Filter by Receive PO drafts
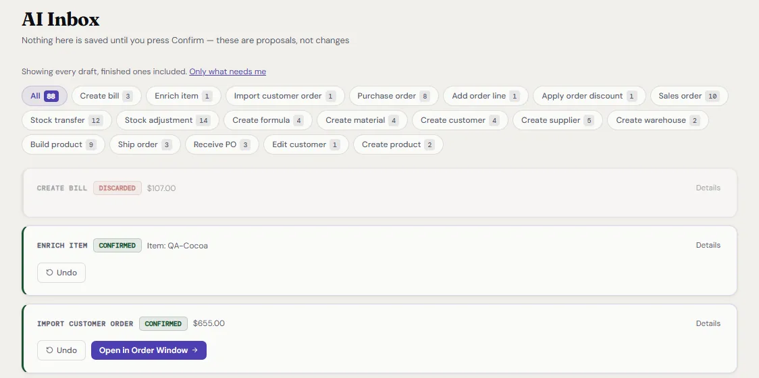The image size is (759, 378). [221, 144]
